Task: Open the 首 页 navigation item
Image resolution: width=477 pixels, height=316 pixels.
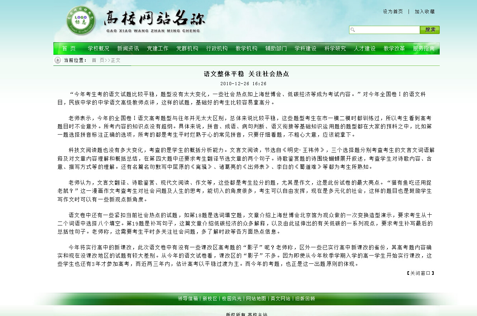Action: tap(69, 48)
